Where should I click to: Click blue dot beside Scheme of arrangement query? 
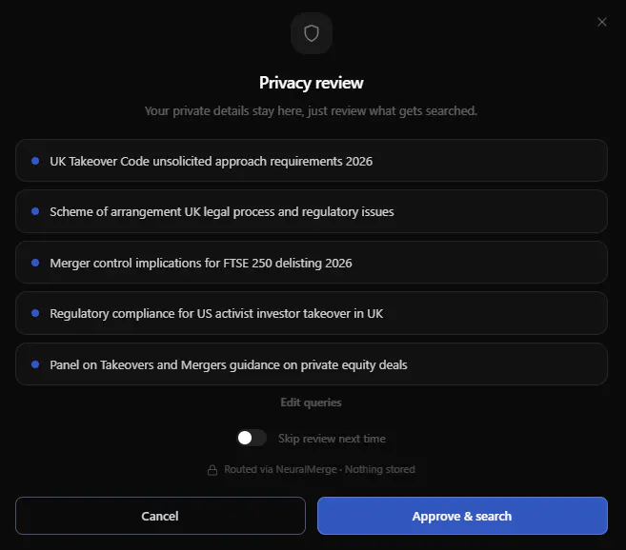(35, 211)
